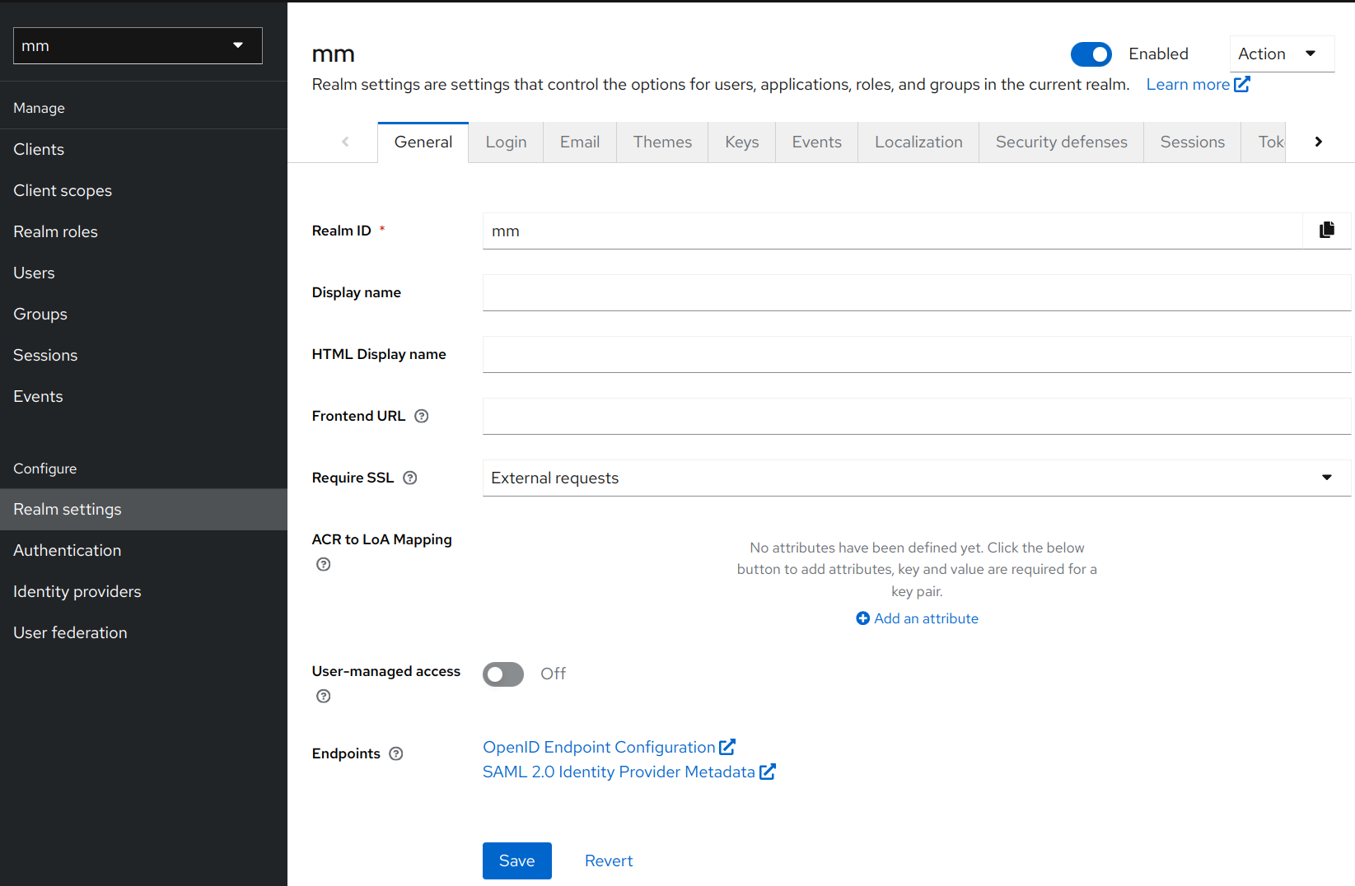Switch to the Themes tab
Image resolution: width=1355 pixels, height=886 pixels.
coord(662,142)
